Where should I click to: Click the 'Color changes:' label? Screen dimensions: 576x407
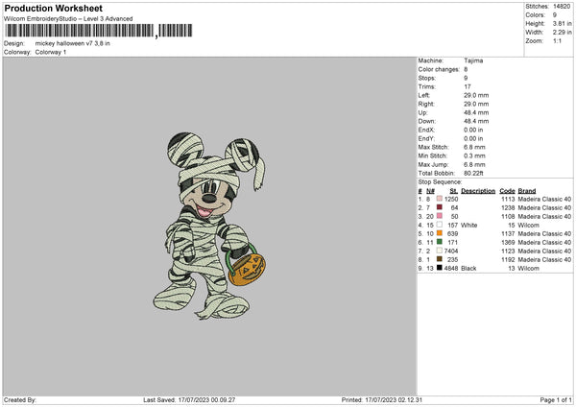[x=439, y=69]
